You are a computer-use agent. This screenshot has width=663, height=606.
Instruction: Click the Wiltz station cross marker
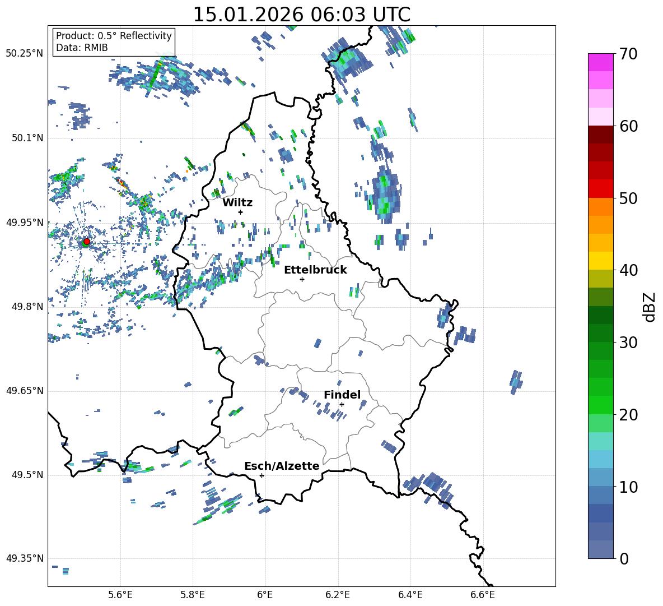240,212
